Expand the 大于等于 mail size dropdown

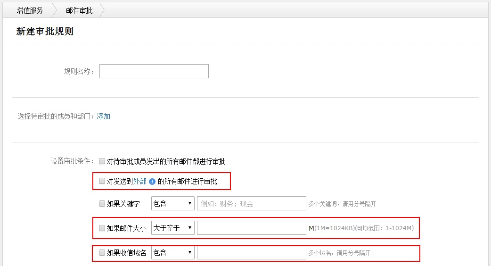click(172, 228)
